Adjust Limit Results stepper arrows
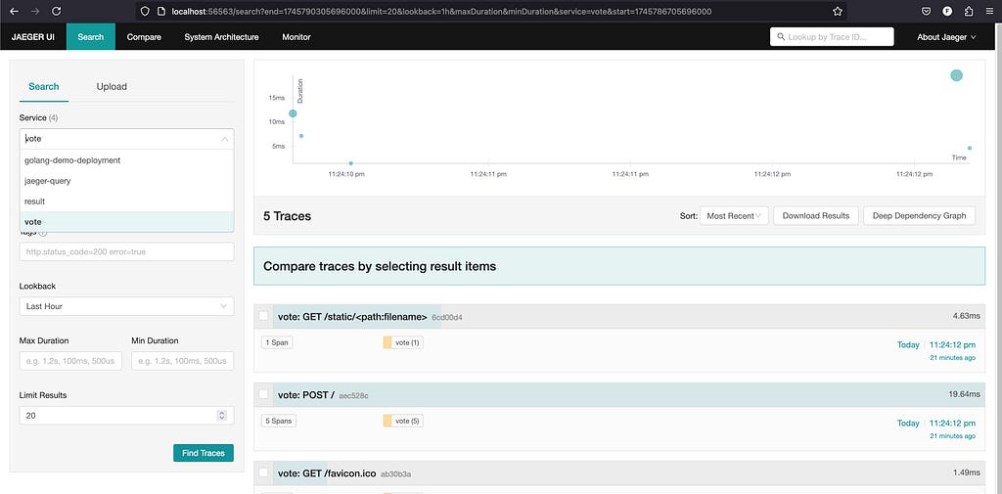 pyautogui.click(x=222, y=416)
